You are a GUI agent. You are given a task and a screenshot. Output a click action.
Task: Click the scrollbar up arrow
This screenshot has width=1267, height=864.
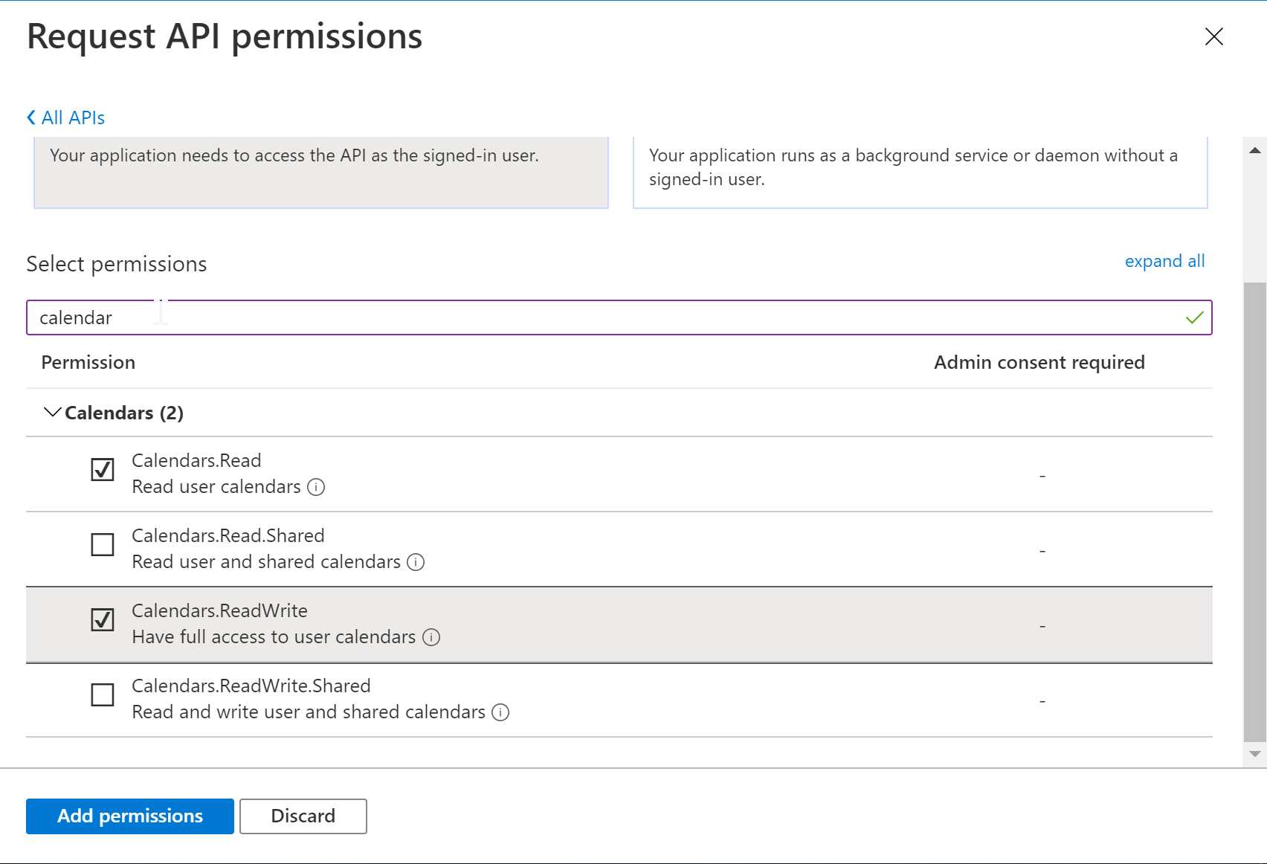[1255, 150]
